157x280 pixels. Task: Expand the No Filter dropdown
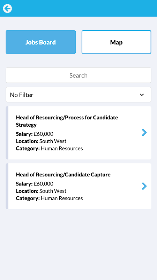[x=78, y=94]
